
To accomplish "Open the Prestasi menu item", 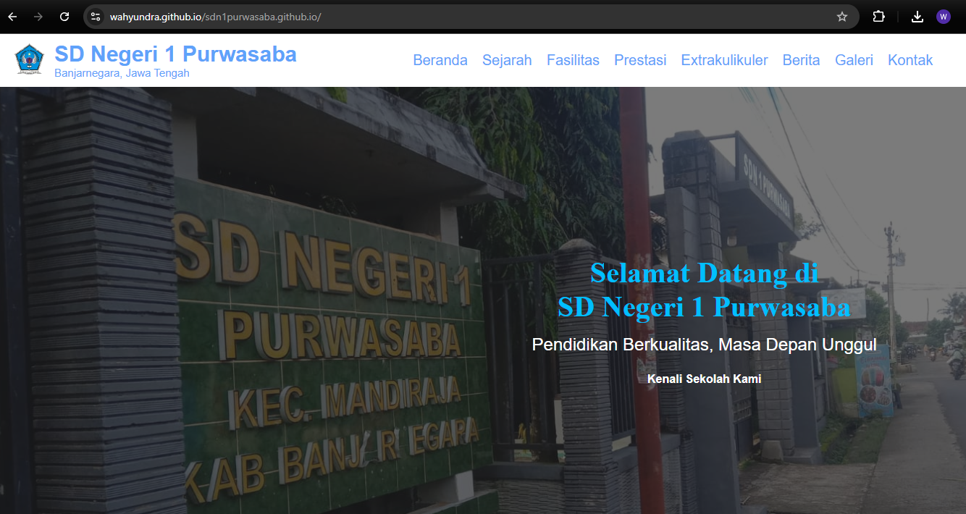I will [x=640, y=60].
